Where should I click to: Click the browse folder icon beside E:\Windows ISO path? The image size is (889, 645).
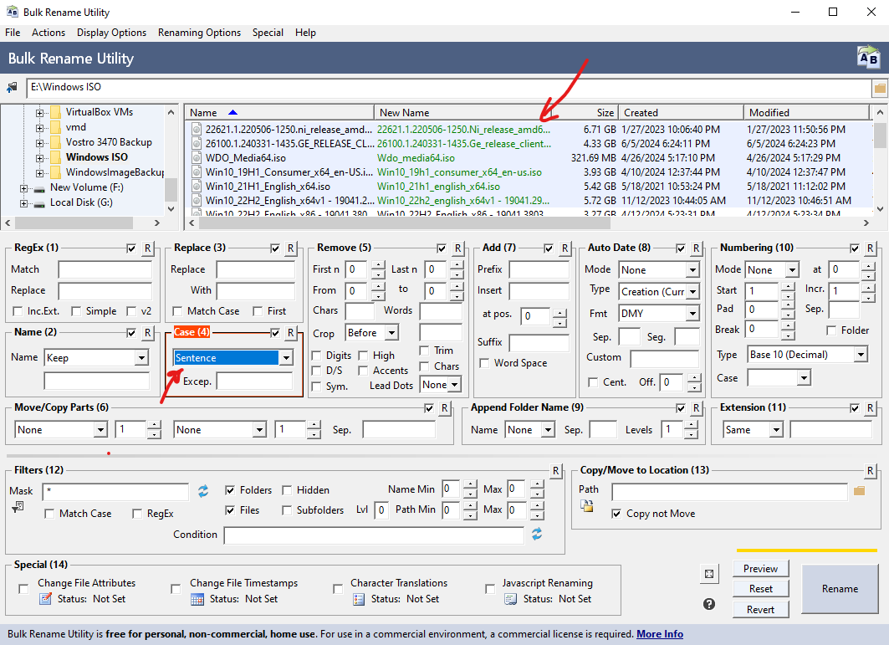879,88
